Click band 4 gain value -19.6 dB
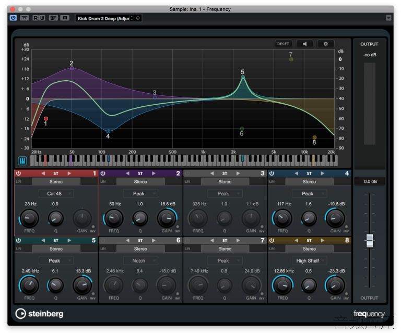 336,204
